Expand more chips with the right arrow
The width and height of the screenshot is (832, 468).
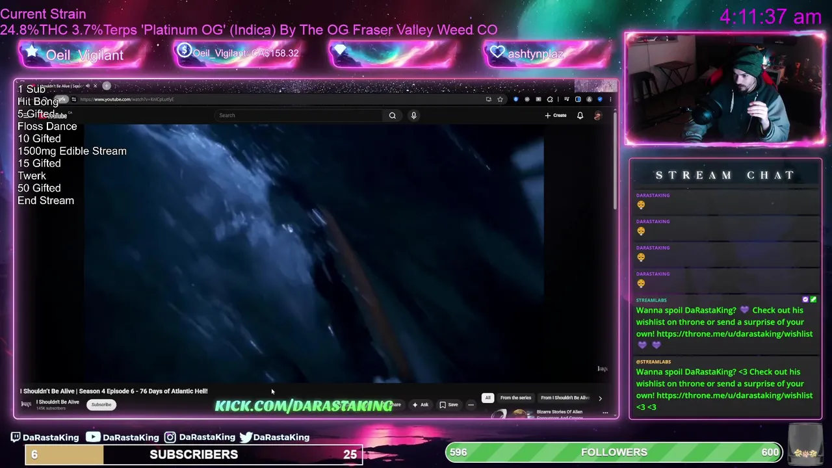coord(600,398)
